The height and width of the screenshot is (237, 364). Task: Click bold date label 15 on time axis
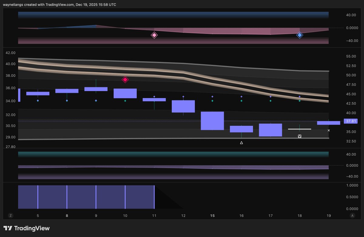coord(212,216)
